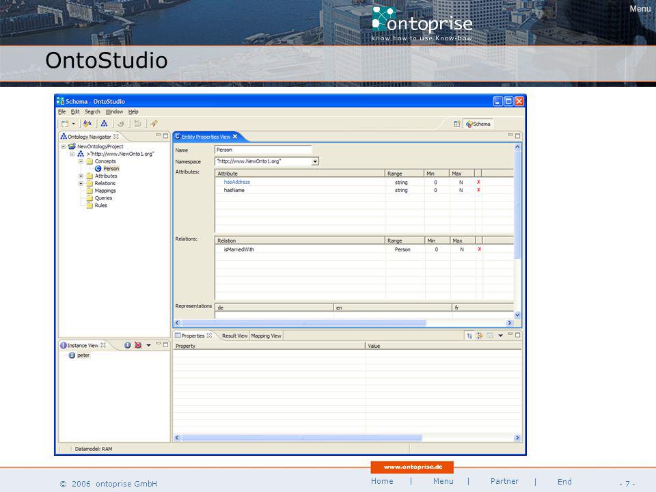The image size is (656, 492).
Task: Open the Search menu
Action: point(92,111)
